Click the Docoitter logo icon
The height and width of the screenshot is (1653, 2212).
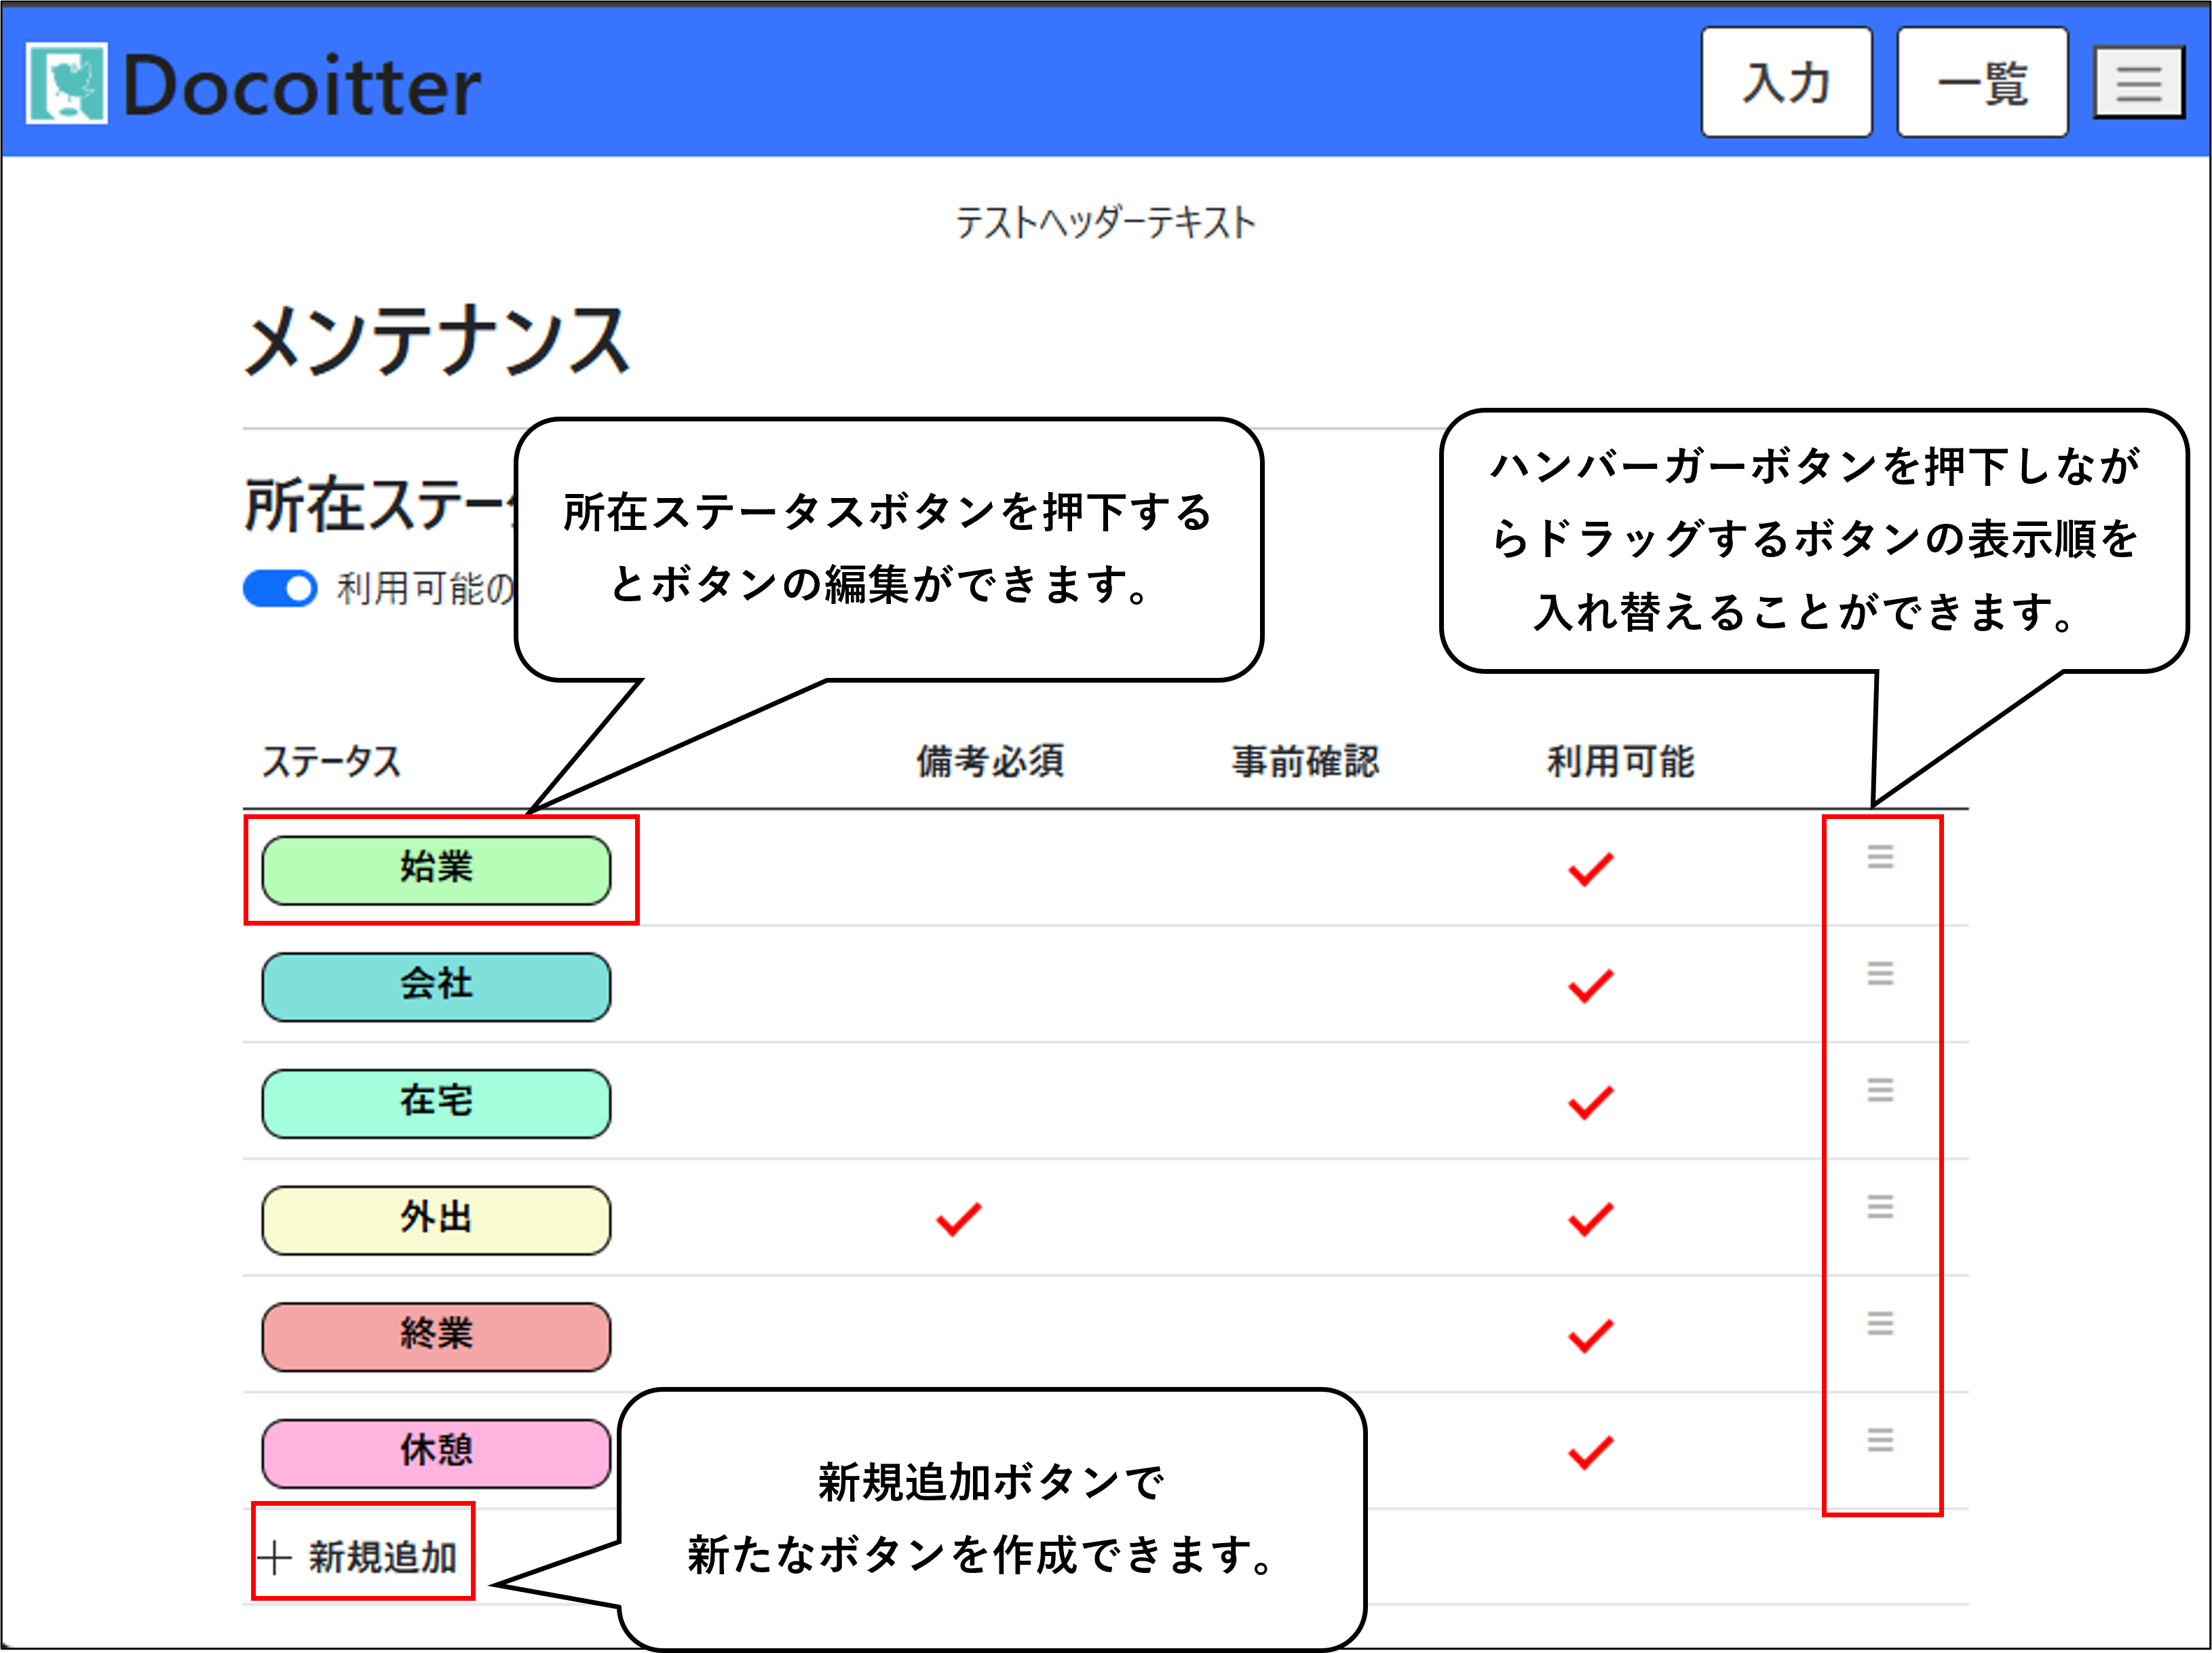pyautogui.click(x=66, y=83)
